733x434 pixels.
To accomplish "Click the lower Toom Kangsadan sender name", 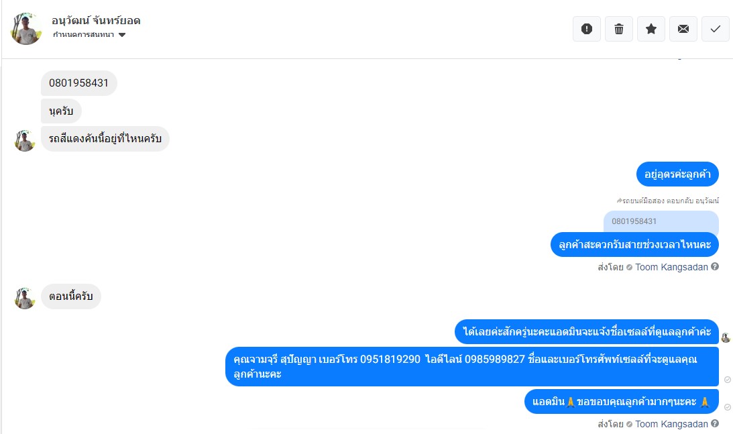I will coord(671,424).
